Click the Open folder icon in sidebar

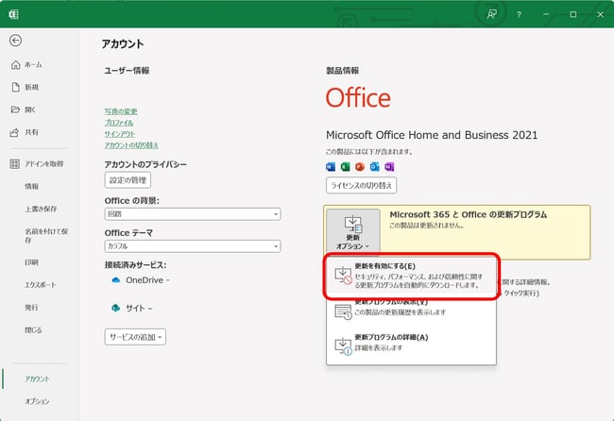16,109
